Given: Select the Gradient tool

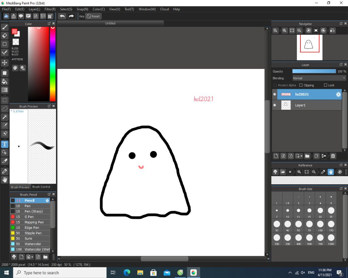Looking at the screenshot, I should pos(5,90).
